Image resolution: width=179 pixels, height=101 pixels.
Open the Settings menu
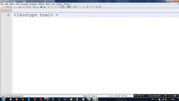click(x=41, y=4)
